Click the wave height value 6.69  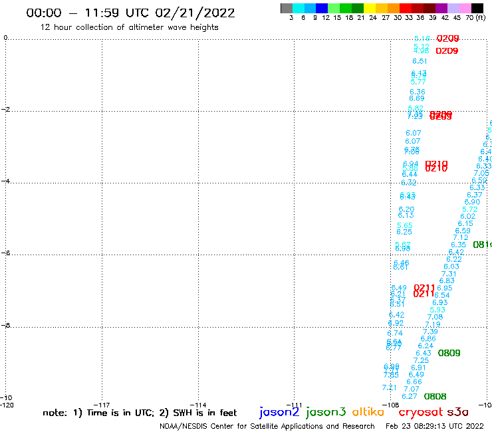[417, 98]
